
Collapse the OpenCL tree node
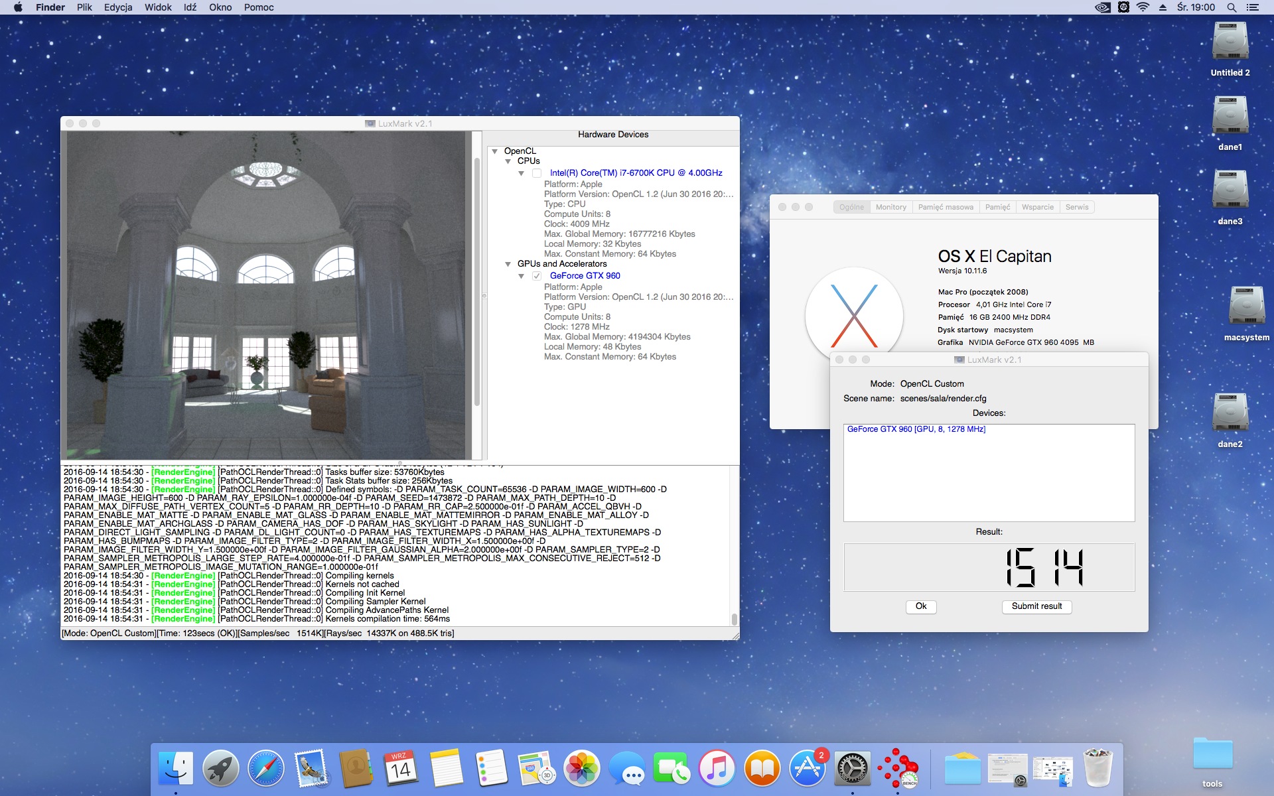495,151
